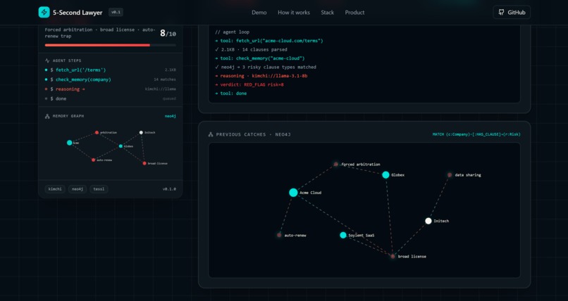
Task: Click the '3 risky clause types matched' line
Action: (266, 67)
